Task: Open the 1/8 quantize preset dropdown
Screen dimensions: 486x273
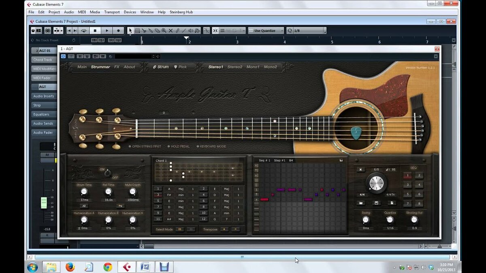Action: [x=306, y=30]
